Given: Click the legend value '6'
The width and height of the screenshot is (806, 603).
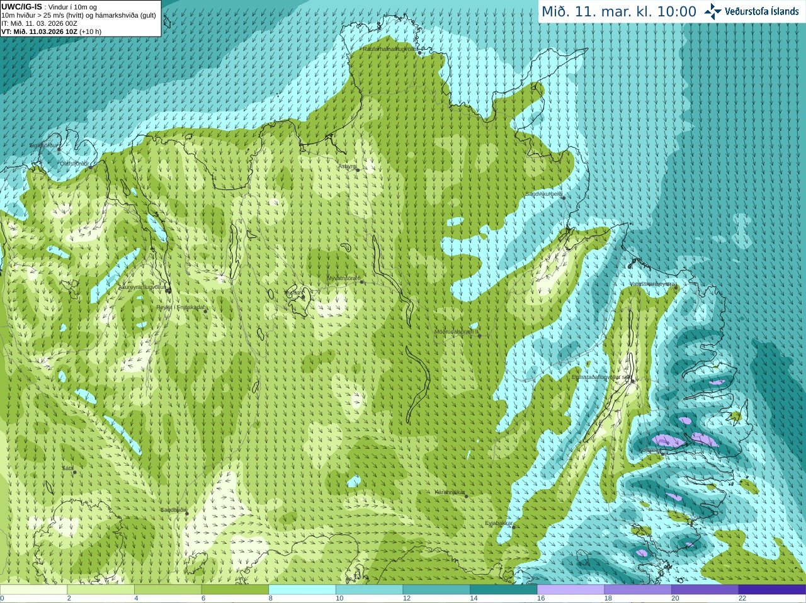Looking at the screenshot, I should [203, 599].
